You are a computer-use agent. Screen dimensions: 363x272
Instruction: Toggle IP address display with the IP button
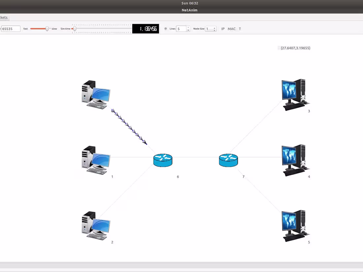tap(223, 29)
